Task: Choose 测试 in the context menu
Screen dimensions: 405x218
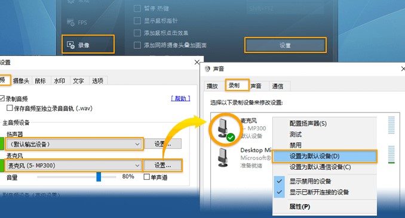Action: click(325, 134)
